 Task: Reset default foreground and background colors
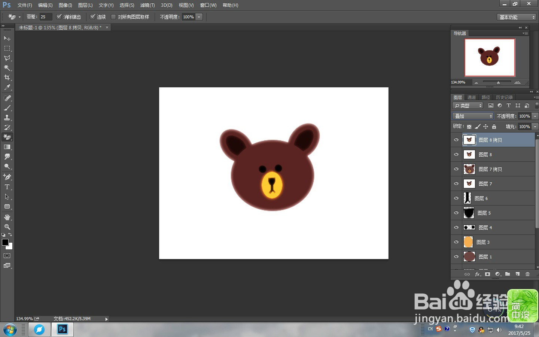3,235
